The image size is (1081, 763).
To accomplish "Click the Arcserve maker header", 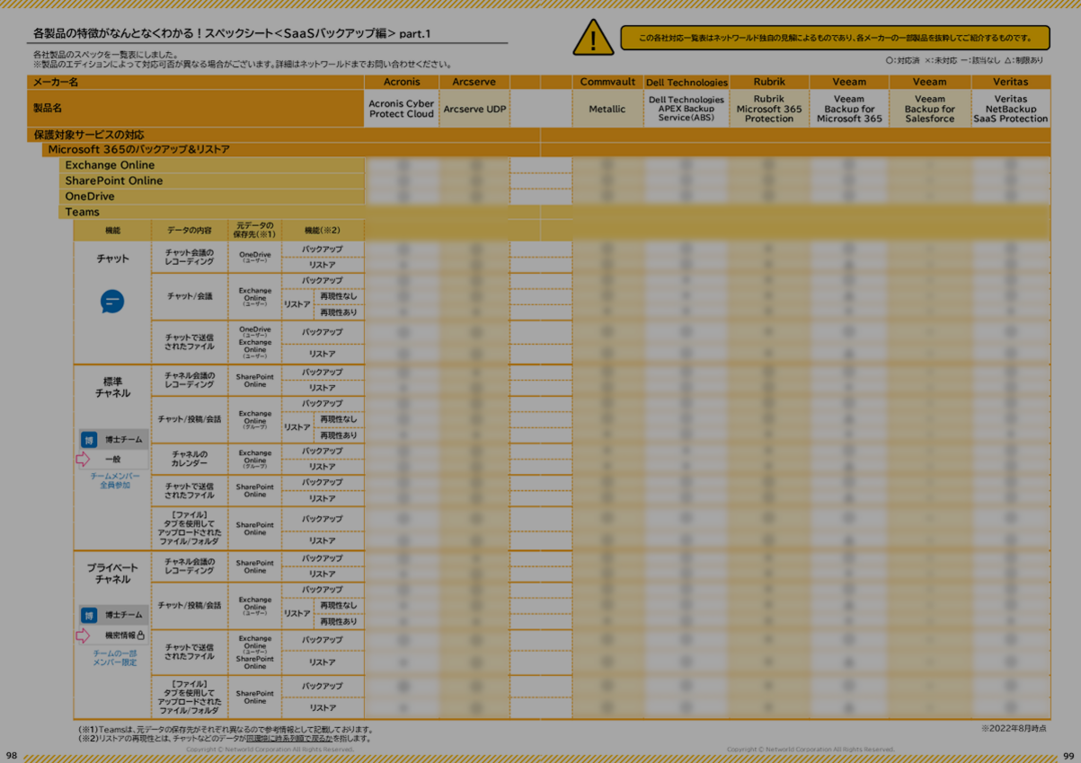I will click(x=474, y=82).
